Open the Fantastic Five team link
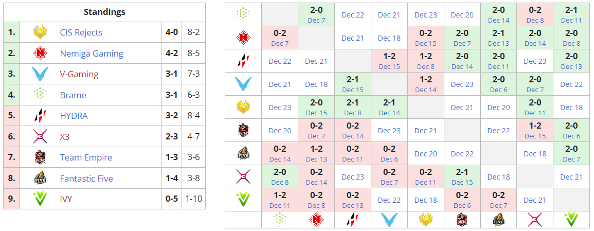Image resolution: width=594 pixels, height=231 pixels. tap(86, 179)
